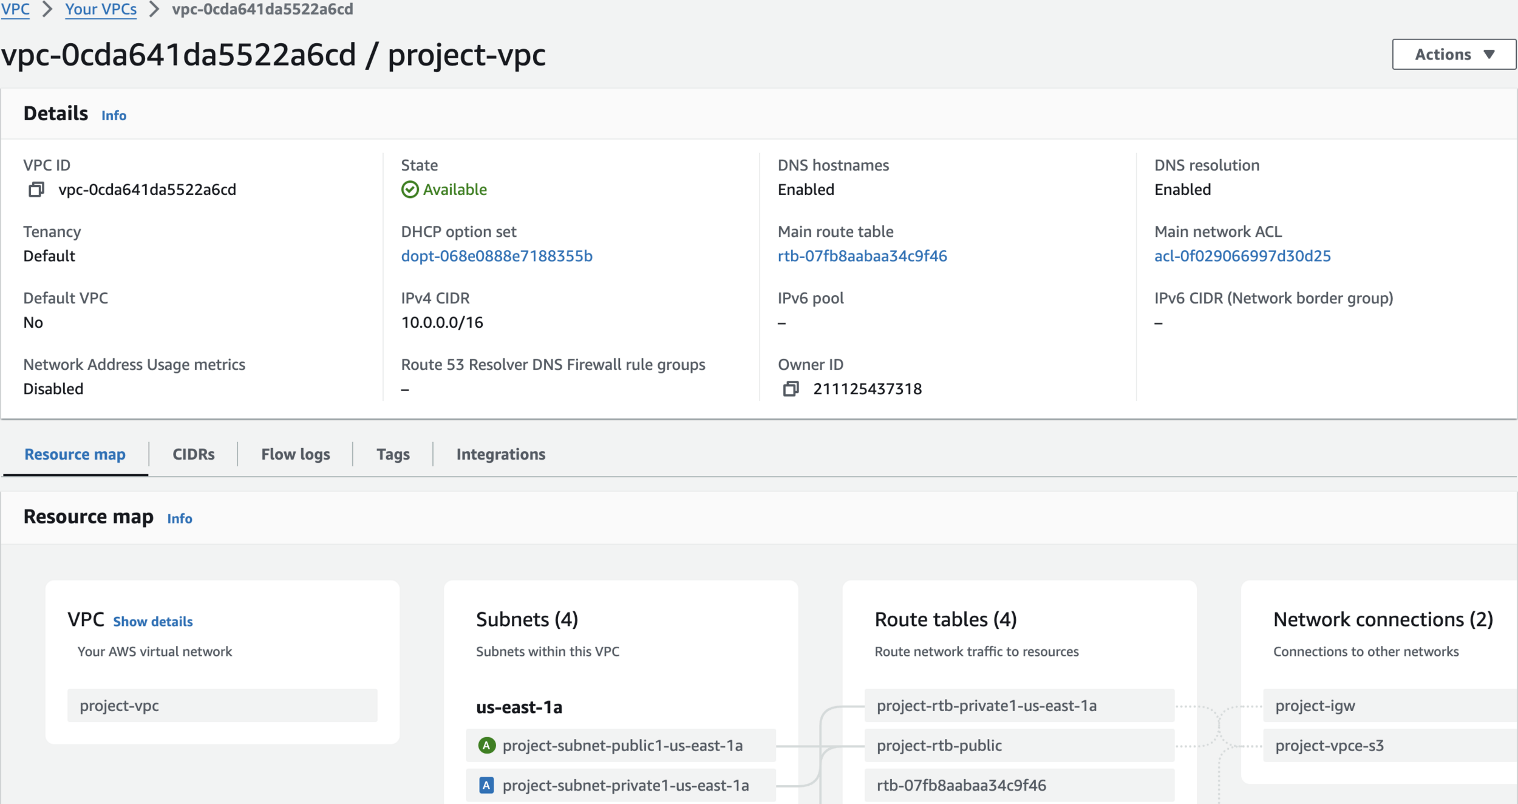Click breadcrumb chevron after VPC link

point(47,10)
